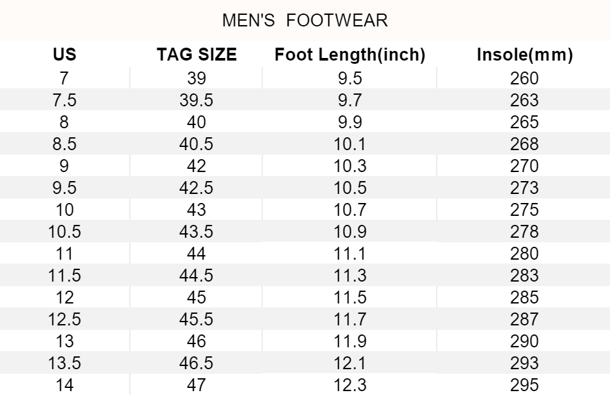610x395 pixels.
Task: Select US size 11.5 cell
Action: click(64, 275)
